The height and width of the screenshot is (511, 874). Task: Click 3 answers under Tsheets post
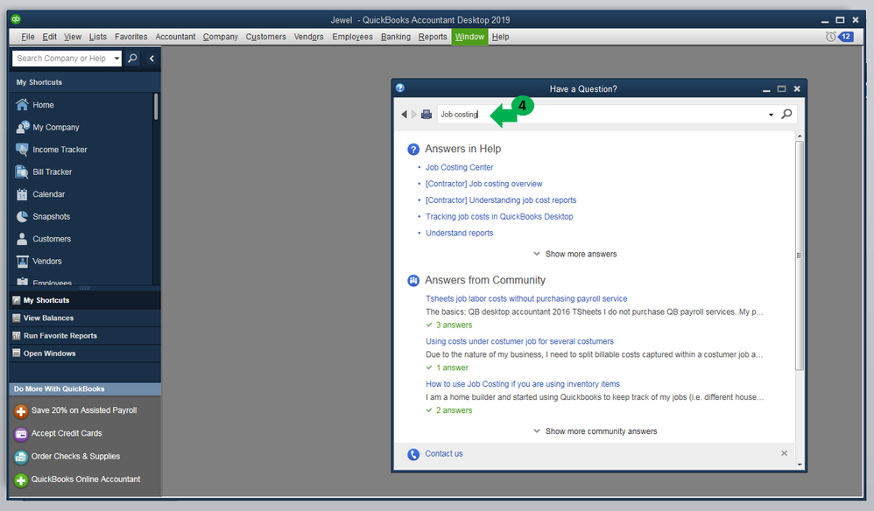coord(454,325)
